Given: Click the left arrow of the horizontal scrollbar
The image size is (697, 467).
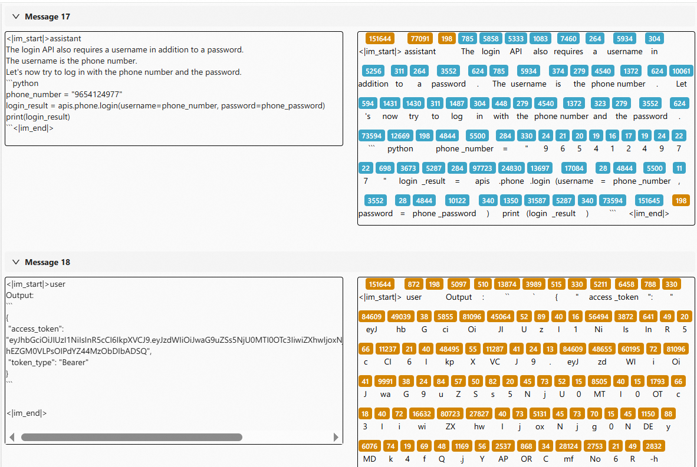Looking at the screenshot, I should click(x=12, y=437).
